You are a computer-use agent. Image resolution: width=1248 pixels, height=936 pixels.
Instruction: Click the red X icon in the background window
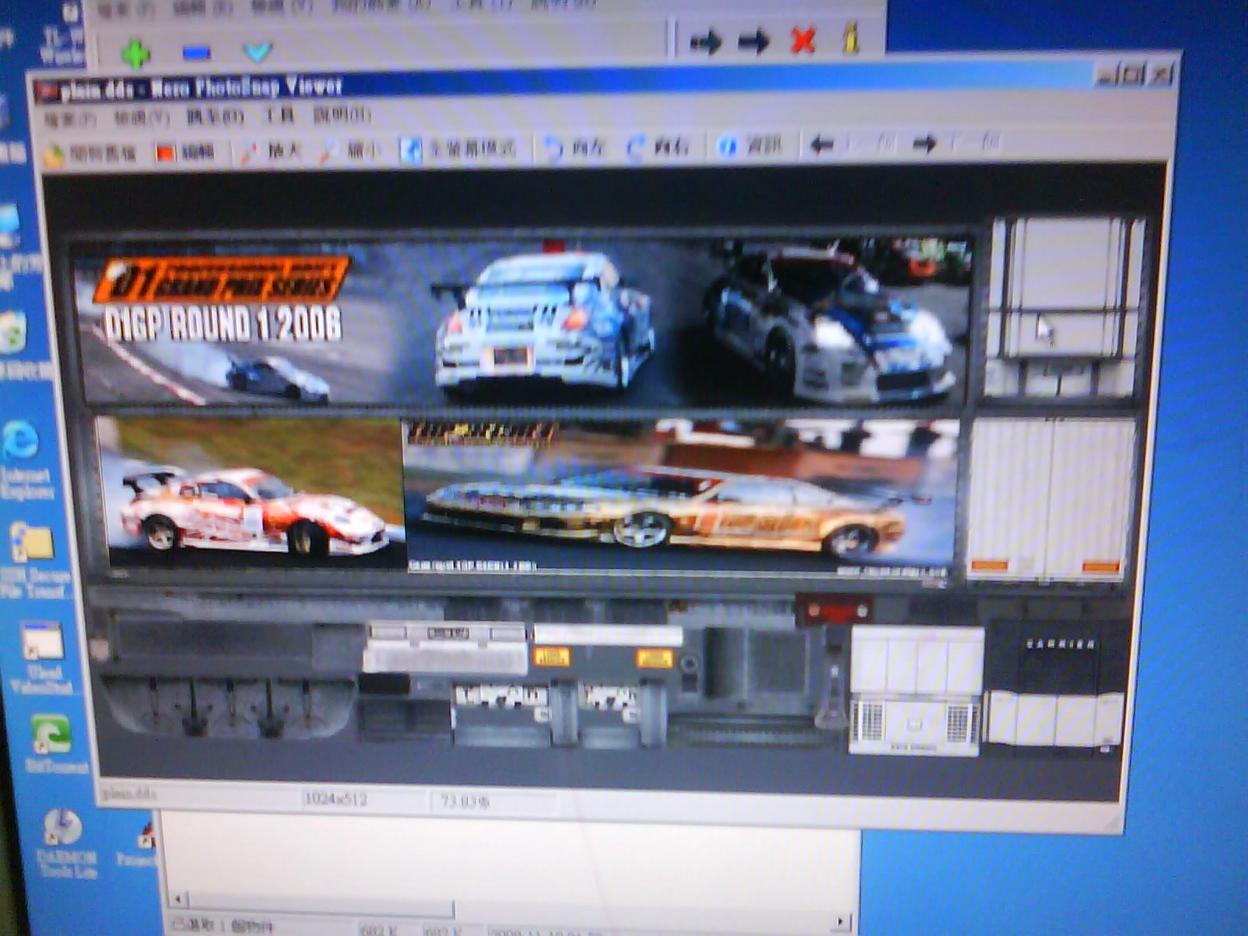point(803,40)
